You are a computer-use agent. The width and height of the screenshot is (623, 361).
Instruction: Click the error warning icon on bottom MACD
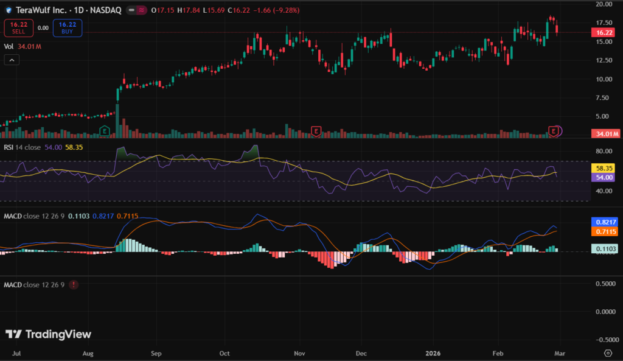point(74,284)
